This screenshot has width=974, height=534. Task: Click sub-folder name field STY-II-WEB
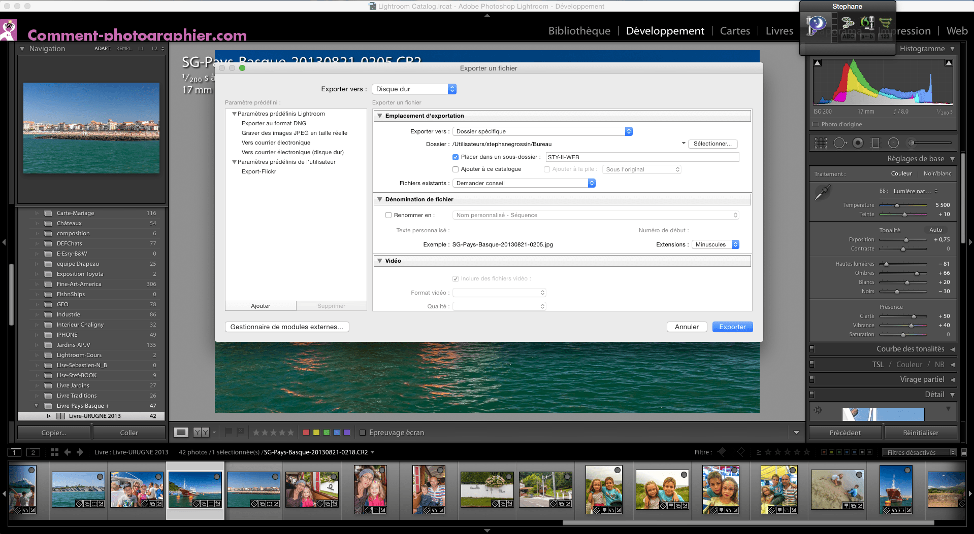[x=642, y=157]
